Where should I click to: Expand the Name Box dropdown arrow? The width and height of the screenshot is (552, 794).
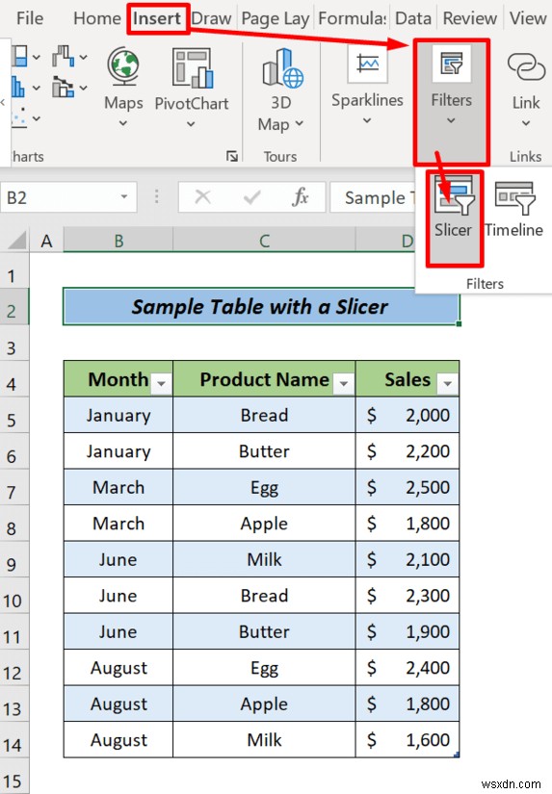click(124, 197)
